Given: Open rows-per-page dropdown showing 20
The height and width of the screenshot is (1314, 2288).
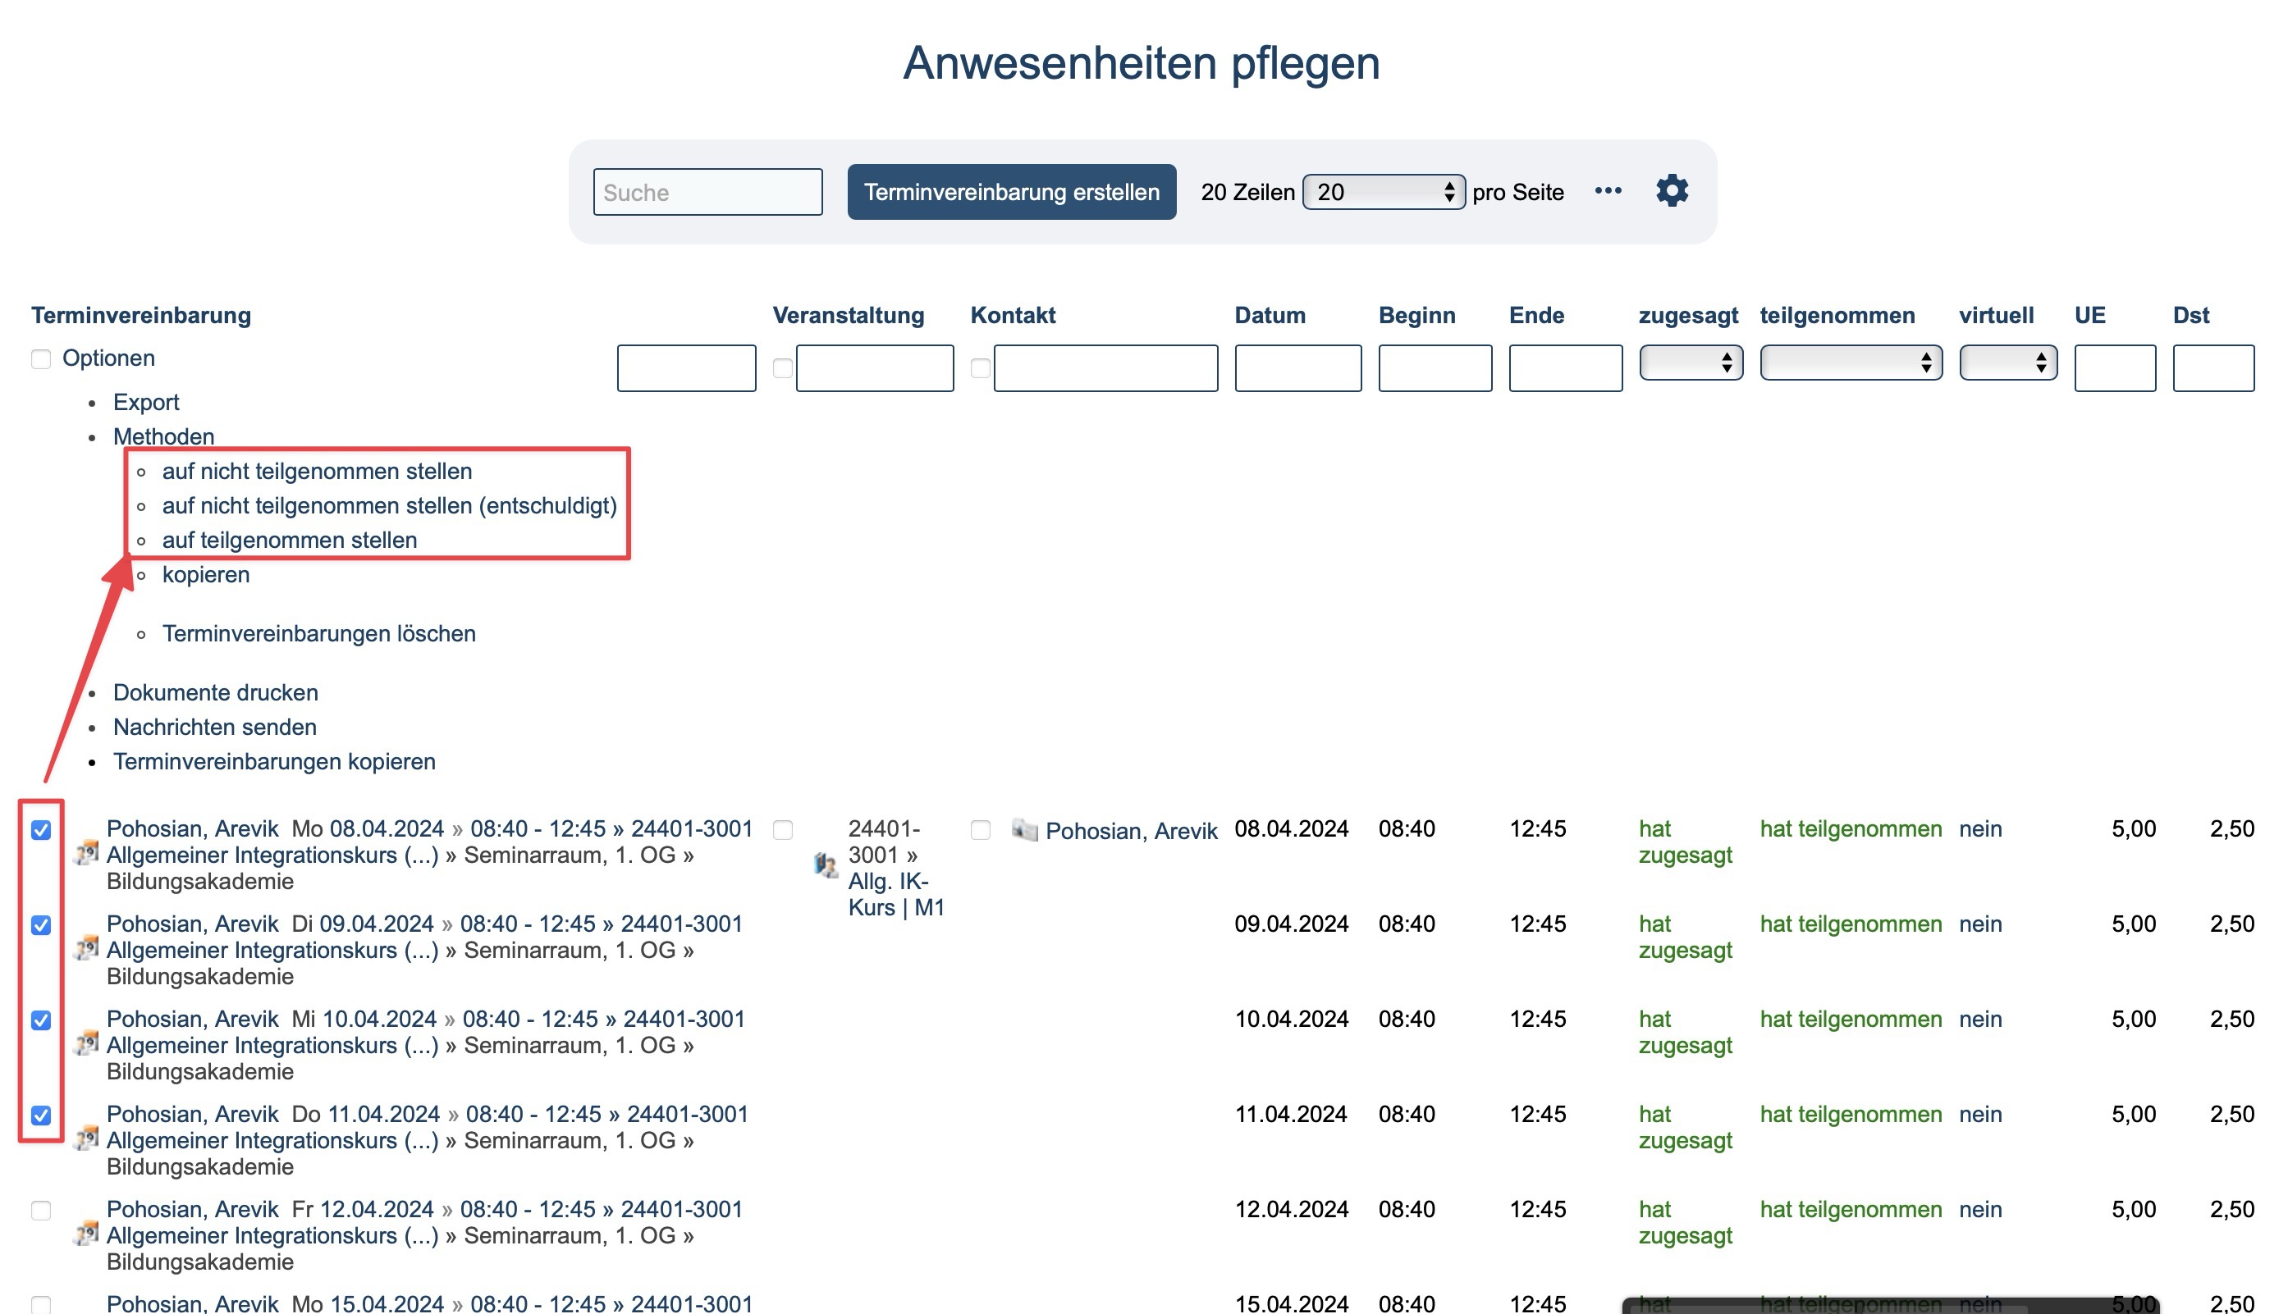Looking at the screenshot, I should point(1384,191).
